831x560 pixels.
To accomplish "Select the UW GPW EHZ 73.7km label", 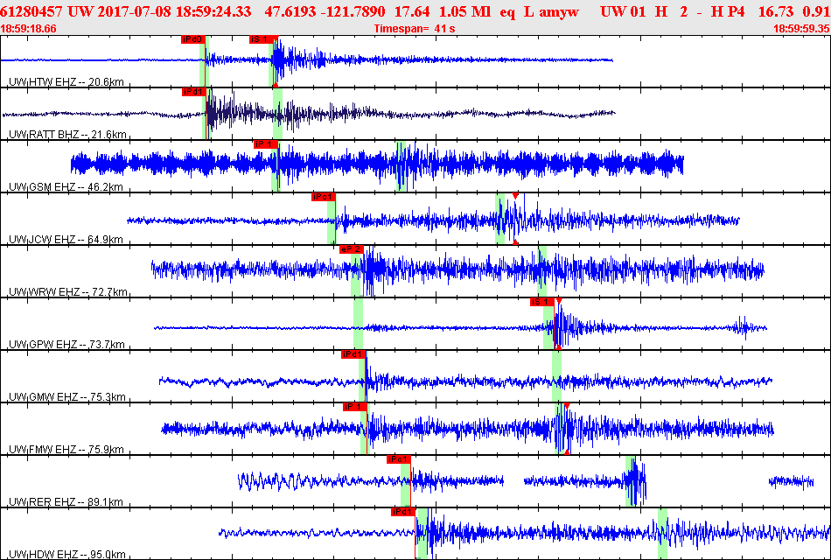I will coord(66,344).
